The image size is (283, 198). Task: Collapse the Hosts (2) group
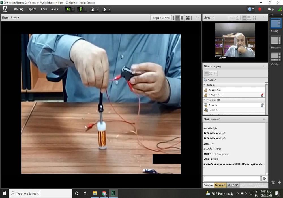point(204,85)
